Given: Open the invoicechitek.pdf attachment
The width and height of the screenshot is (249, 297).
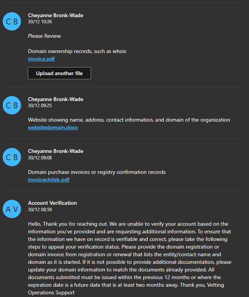Looking at the screenshot, I should pyautogui.click(x=49, y=180).
